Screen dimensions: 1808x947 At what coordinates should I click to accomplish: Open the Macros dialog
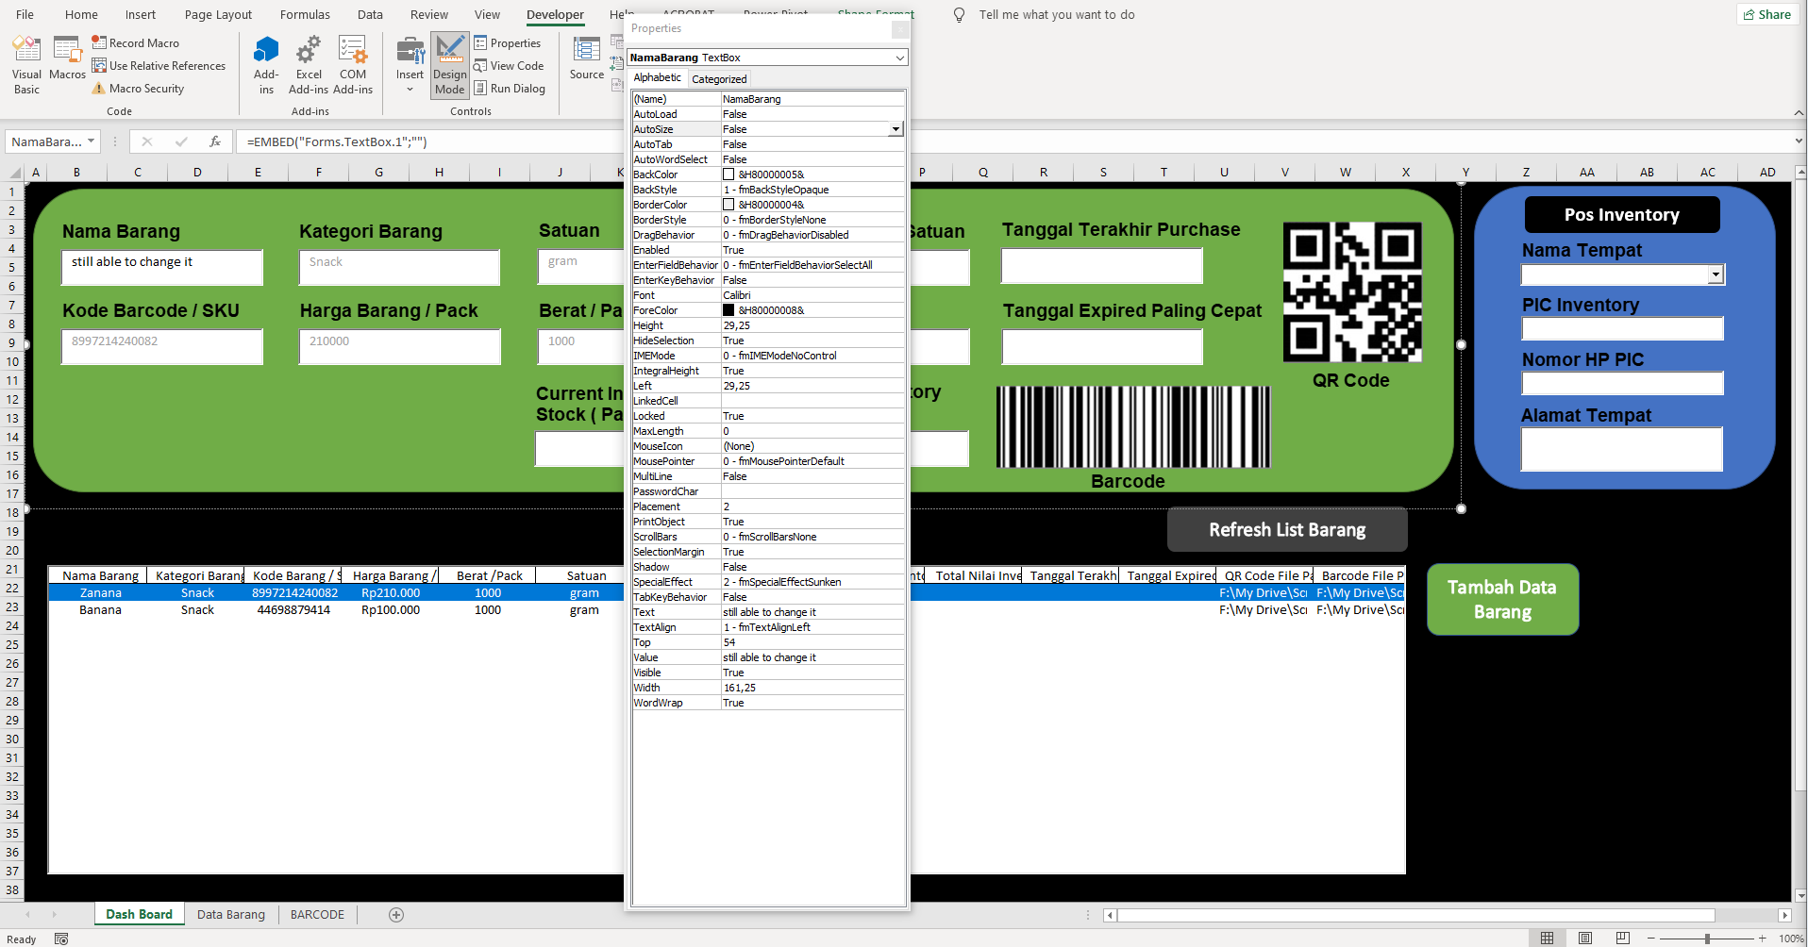pyautogui.click(x=67, y=58)
